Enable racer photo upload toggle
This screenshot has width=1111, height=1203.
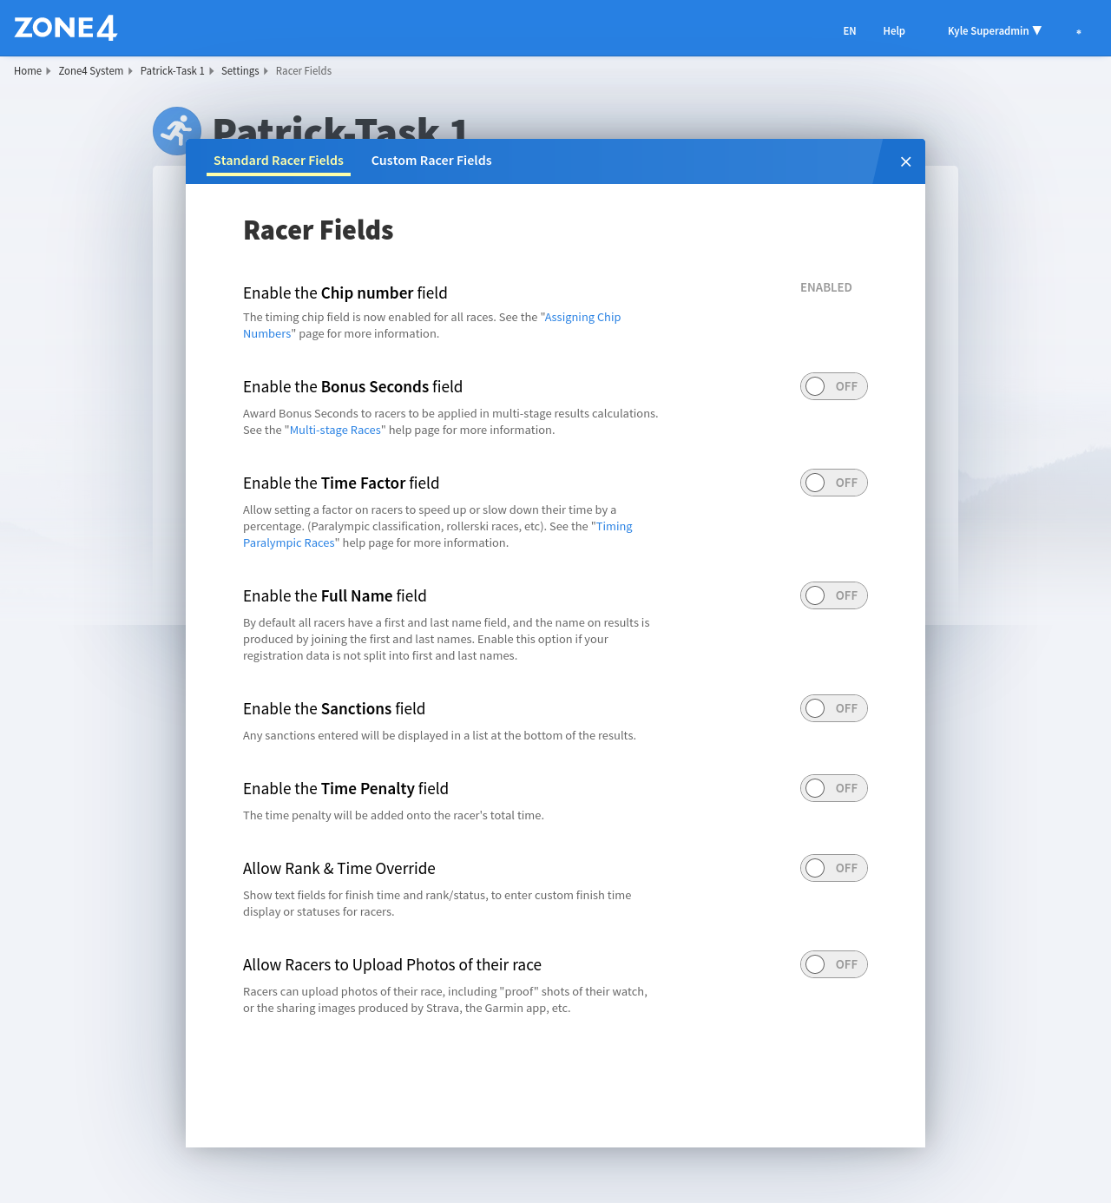pyautogui.click(x=833, y=964)
